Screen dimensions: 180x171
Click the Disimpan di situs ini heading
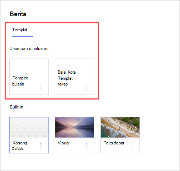pyautogui.click(x=29, y=48)
